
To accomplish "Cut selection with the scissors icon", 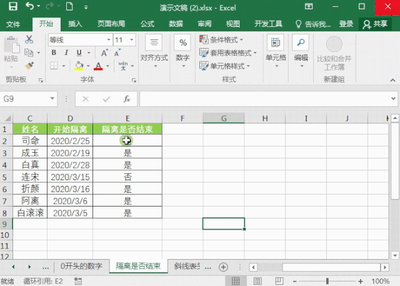I will click(x=29, y=39).
